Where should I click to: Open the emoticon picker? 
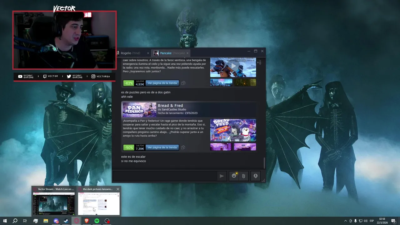234,176
